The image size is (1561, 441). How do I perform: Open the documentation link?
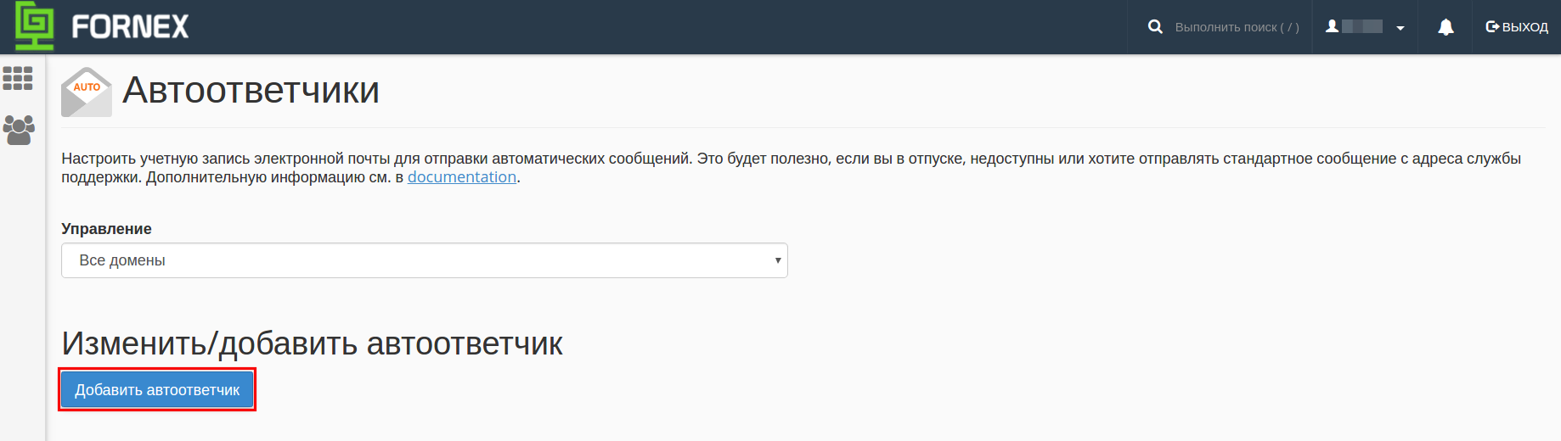[462, 177]
